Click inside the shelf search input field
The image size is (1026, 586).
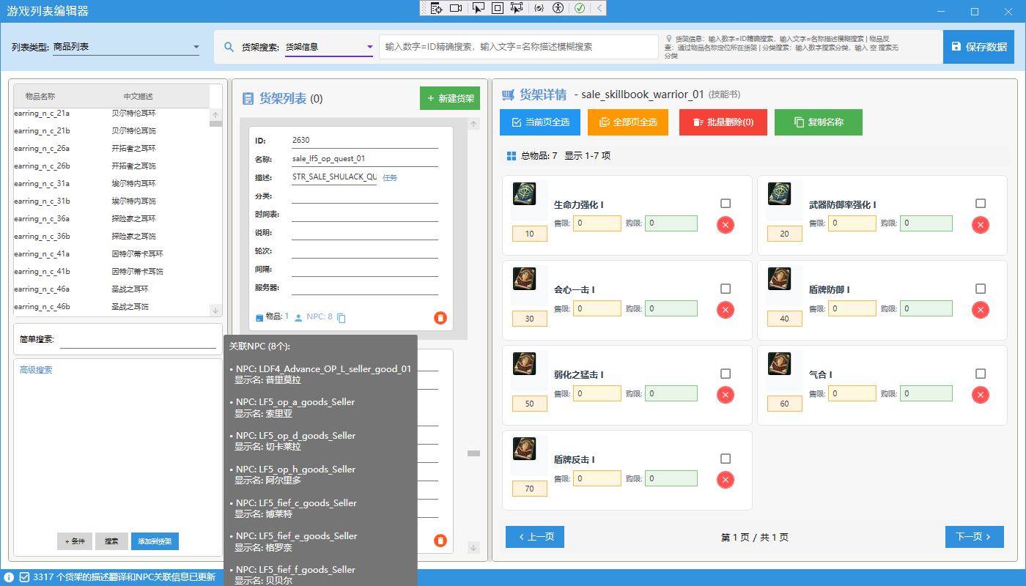click(513, 46)
